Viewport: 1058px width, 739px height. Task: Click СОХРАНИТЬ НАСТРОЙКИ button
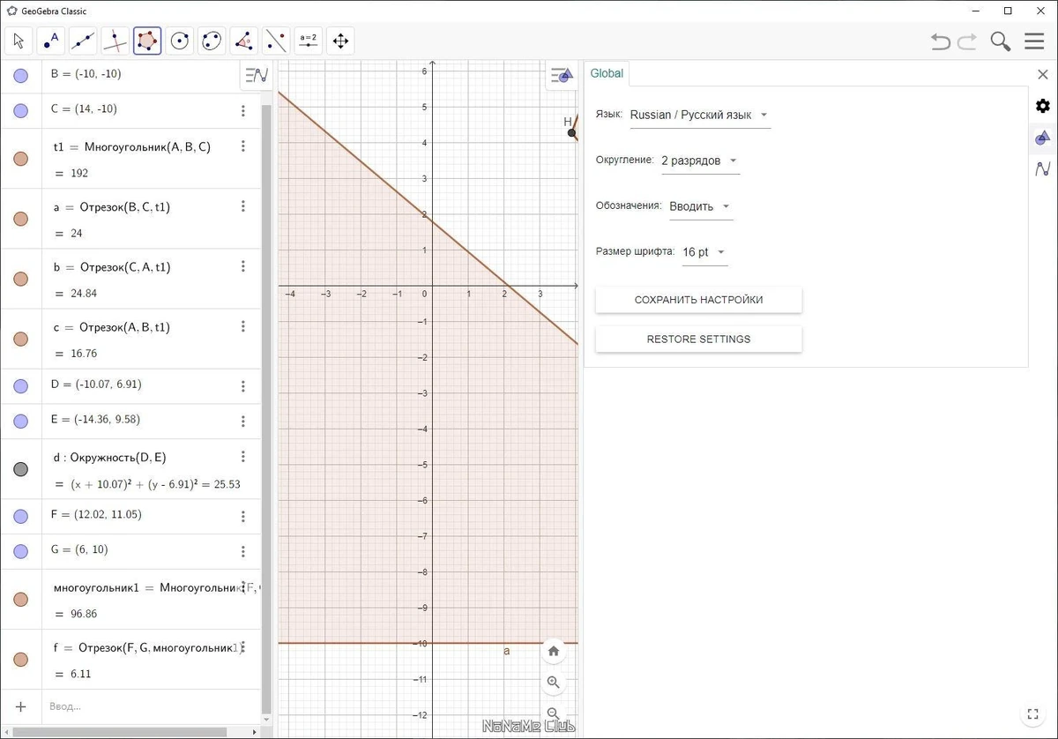[x=698, y=300]
